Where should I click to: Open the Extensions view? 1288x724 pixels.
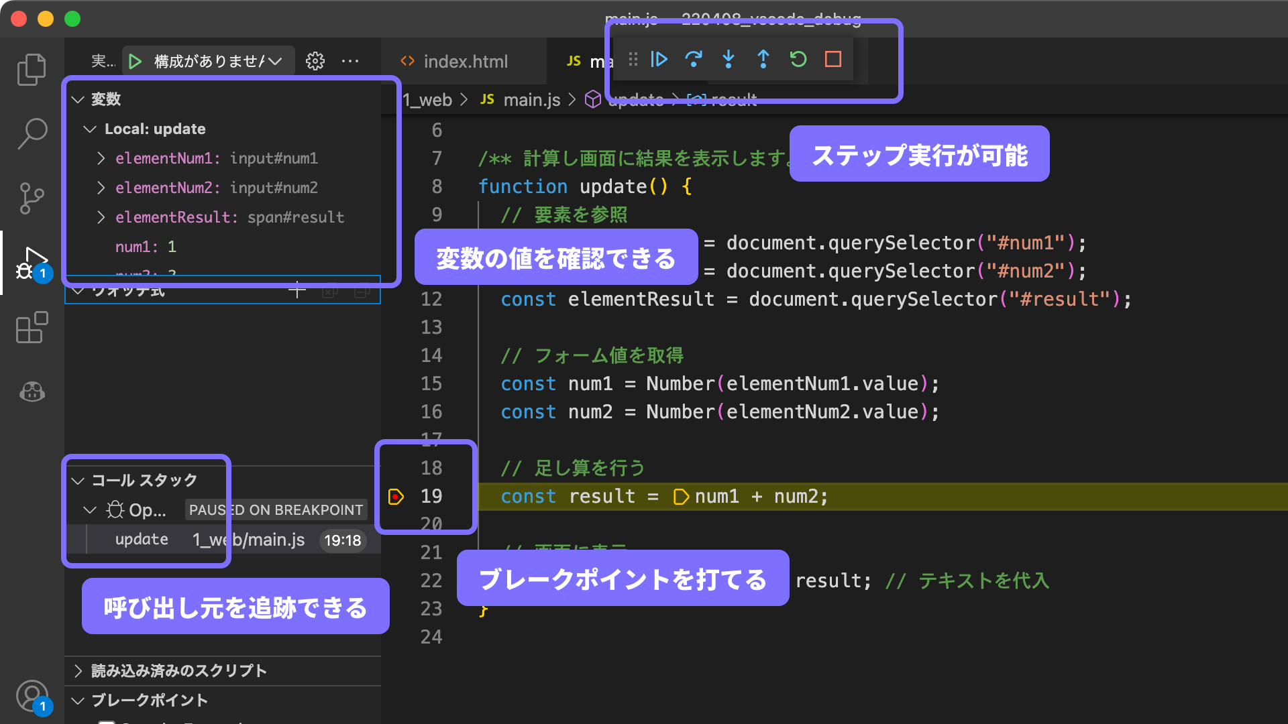pos(32,328)
